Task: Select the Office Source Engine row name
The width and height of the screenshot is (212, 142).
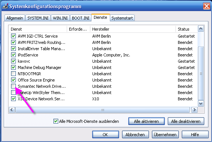Action: point(36,80)
